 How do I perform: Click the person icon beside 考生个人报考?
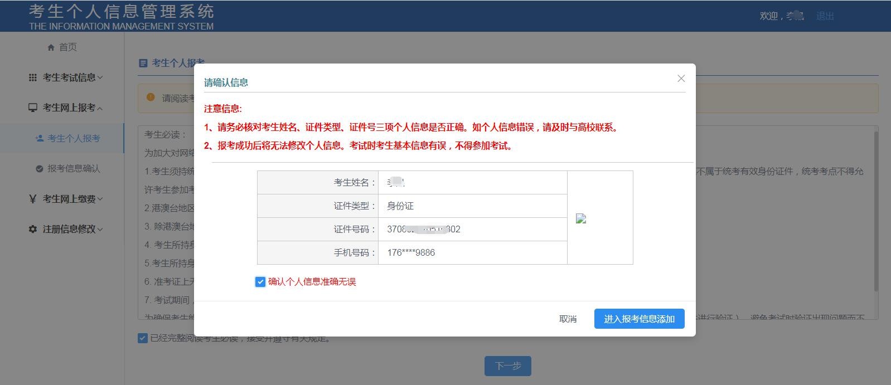[40, 138]
